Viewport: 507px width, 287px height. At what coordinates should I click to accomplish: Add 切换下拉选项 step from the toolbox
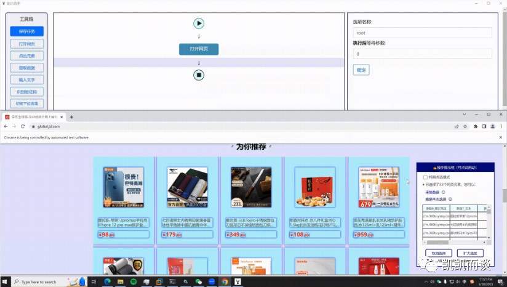27,103
